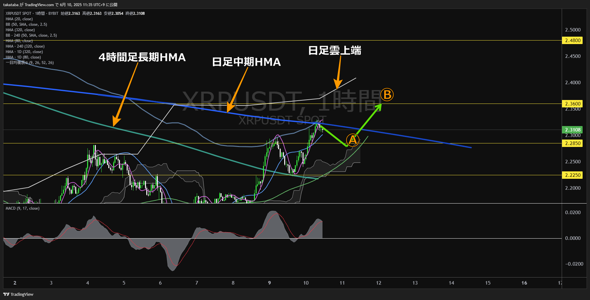Select the 日足中期HMA chart text label
This screenshot has height=300, width=590.
246,62
